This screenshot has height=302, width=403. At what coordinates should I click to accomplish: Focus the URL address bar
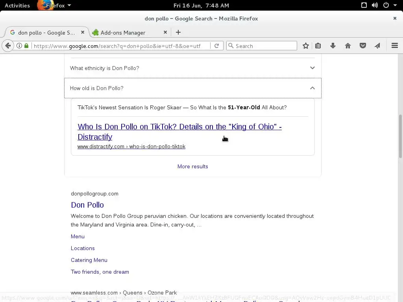pyautogui.click(x=121, y=46)
